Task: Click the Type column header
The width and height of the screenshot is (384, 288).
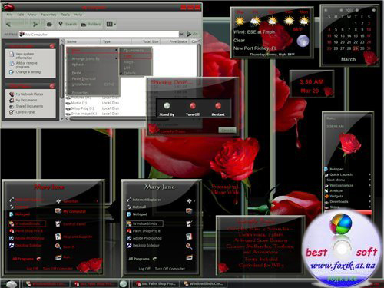Action: coord(116,41)
